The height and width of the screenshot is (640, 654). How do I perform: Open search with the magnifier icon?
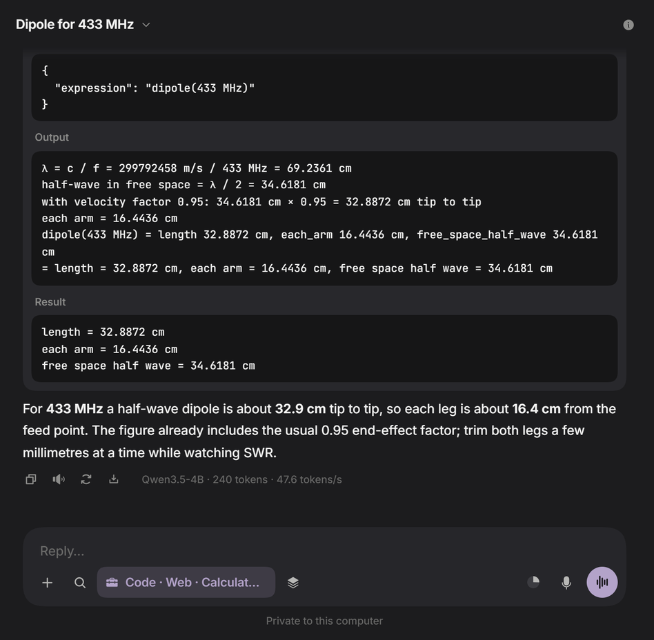(x=79, y=583)
